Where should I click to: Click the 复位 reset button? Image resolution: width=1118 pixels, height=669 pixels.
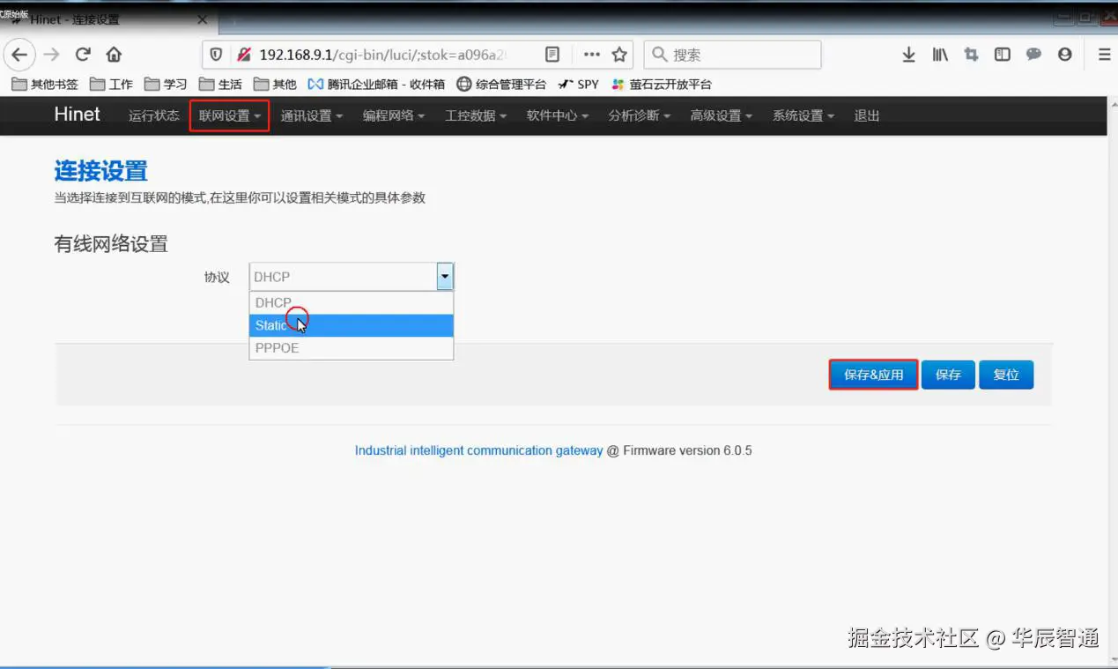pyautogui.click(x=1006, y=374)
